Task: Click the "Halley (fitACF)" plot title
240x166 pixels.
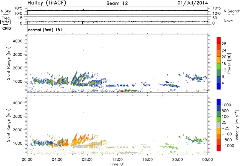Action: (47, 3)
